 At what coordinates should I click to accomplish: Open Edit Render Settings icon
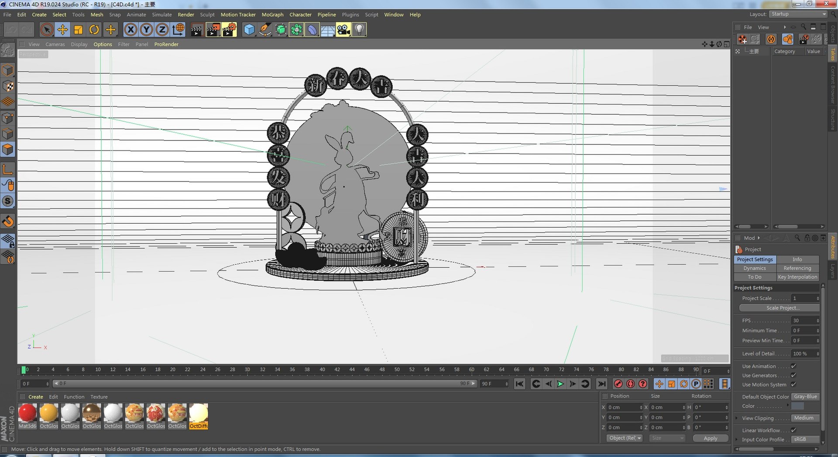[x=229, y=30]
